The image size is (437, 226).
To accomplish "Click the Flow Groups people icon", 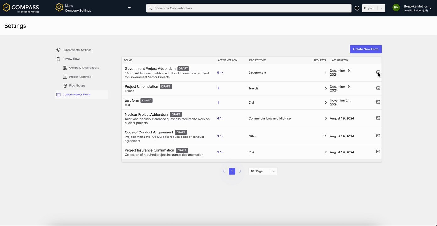I will click(x=65, y=85).
